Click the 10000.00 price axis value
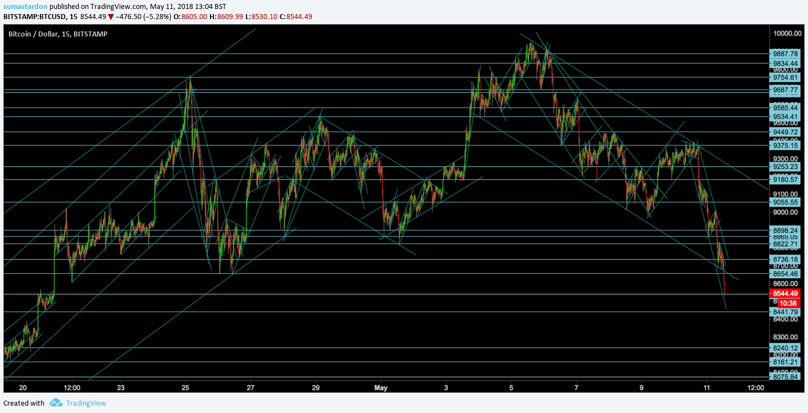 click(x=787, y=34)
